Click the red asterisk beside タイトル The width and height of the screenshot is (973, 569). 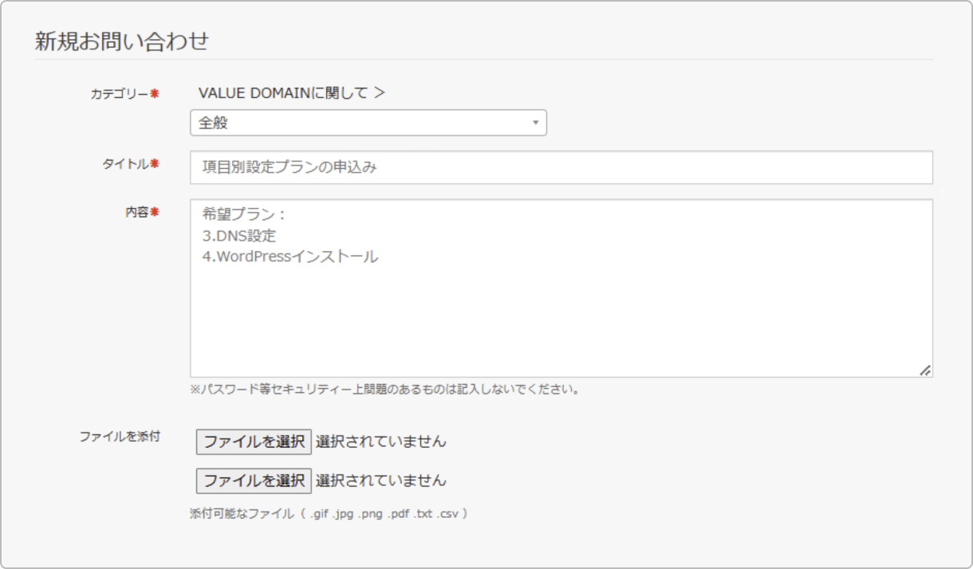coord(156,164)
